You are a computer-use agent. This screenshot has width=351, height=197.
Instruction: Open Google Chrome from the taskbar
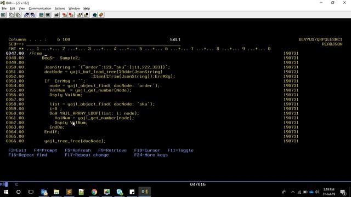coord(94,192)
